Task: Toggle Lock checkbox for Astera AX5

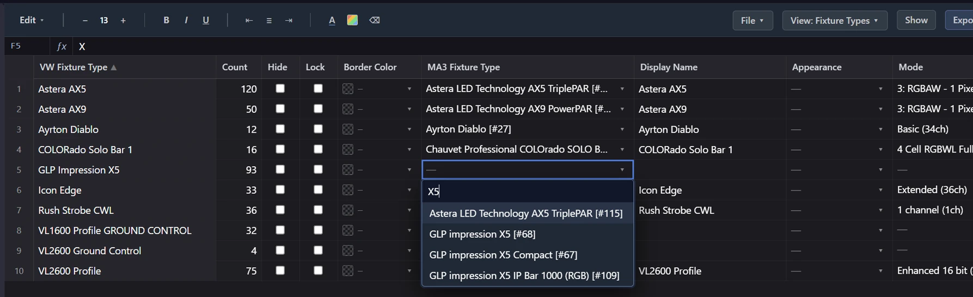Action: (x=319, y=89)
